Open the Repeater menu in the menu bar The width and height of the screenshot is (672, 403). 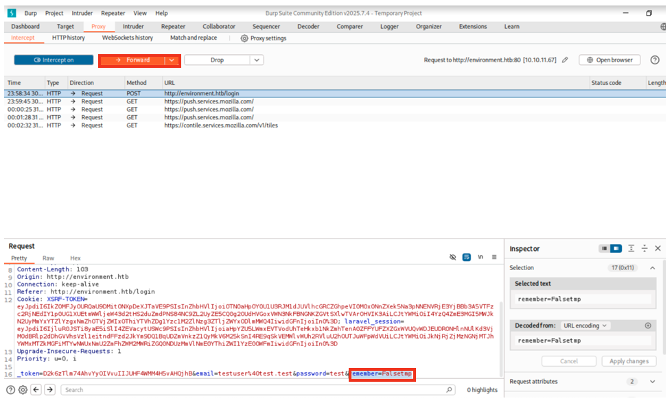(113, 13)
